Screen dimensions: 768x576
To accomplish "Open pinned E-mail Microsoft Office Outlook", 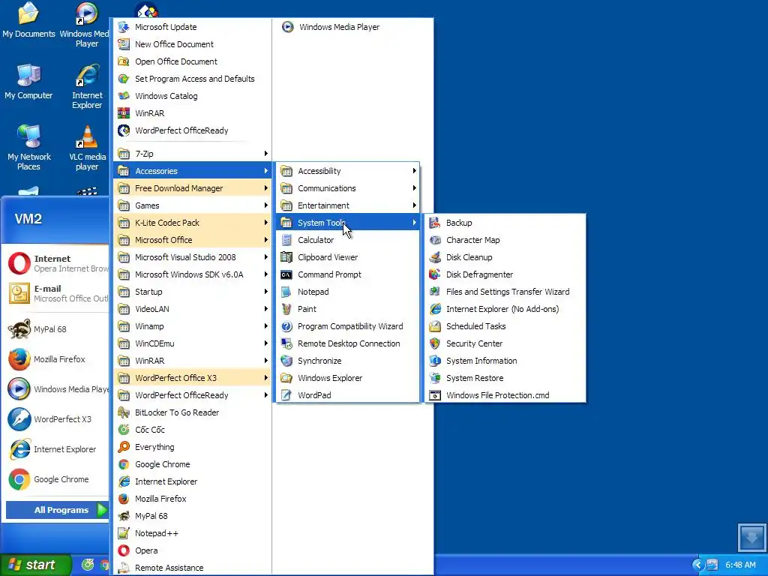I will tap(57, 293).
